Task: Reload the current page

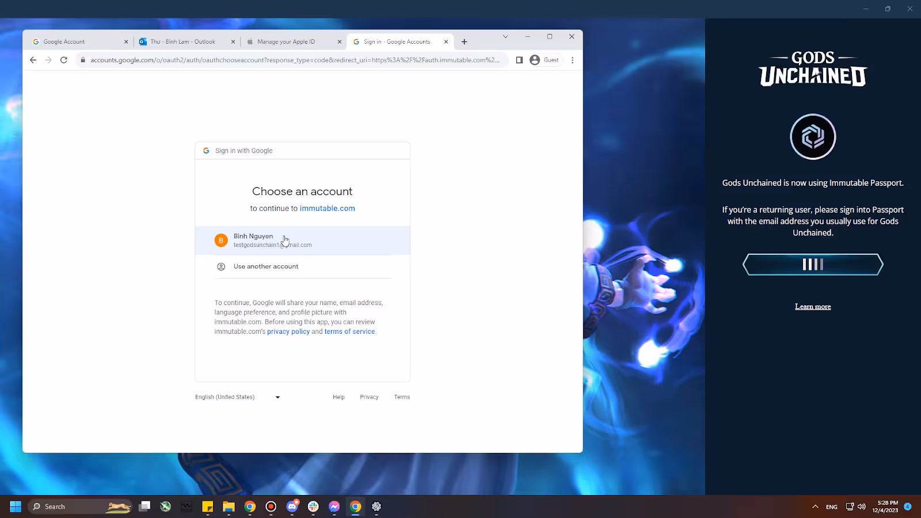Action: (64, 60)
